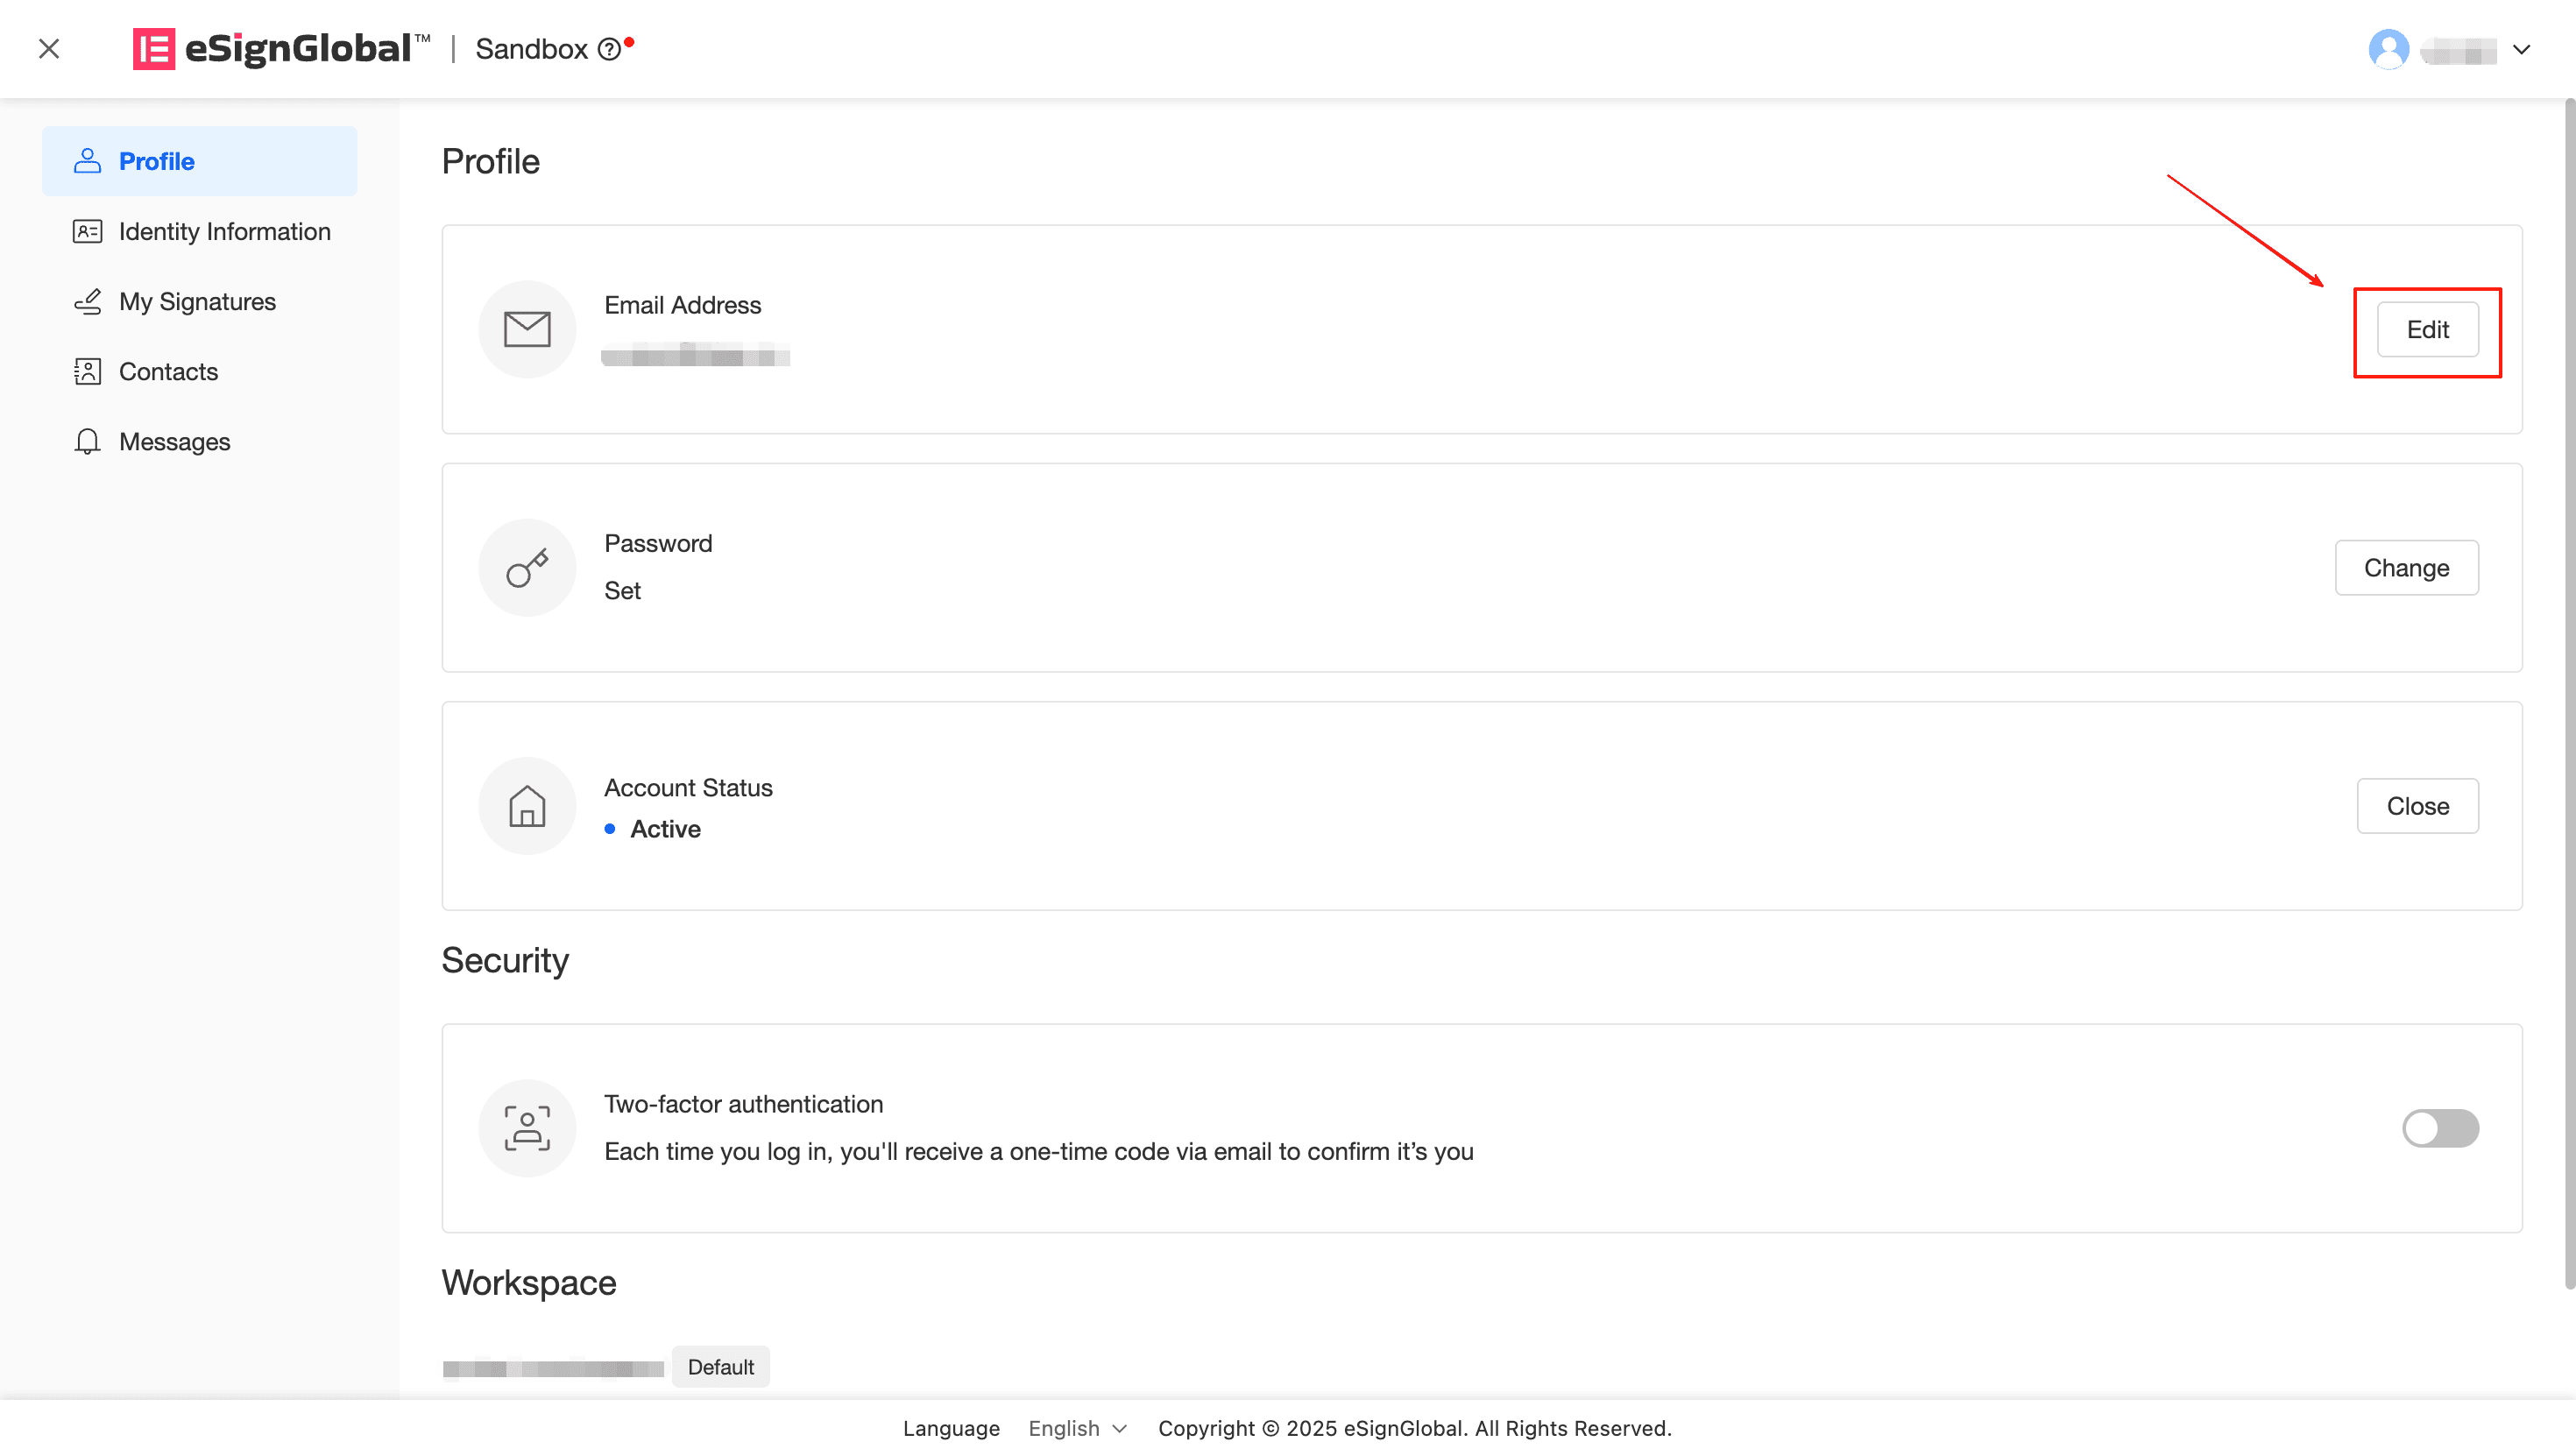The image size is (2576, 1456).
Task: Click the user avatar icon
Action: pyautogui.click(x=2388, y=49)
